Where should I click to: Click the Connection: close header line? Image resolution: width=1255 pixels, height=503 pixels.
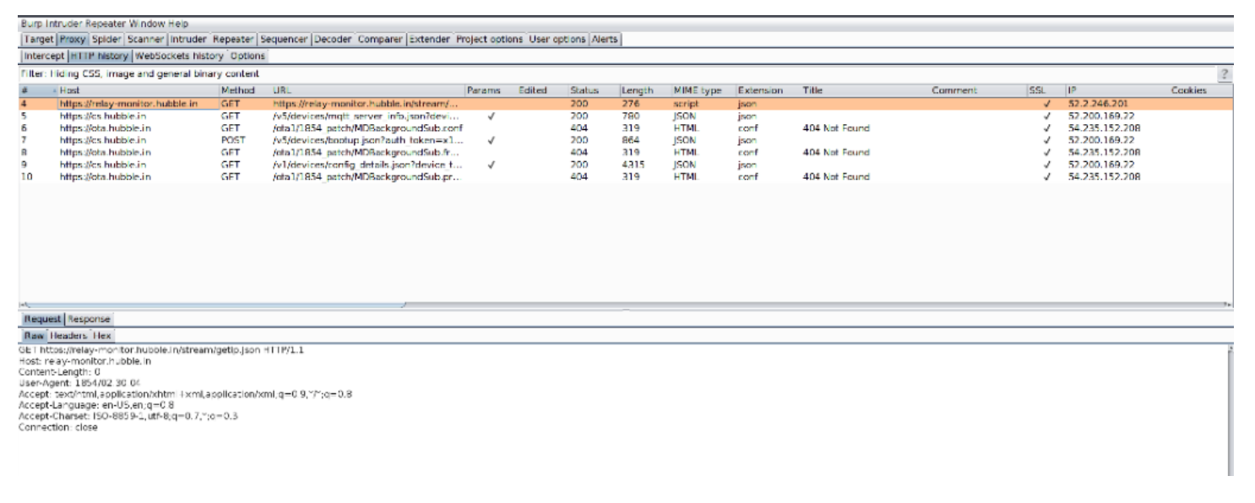click(57, 427)
